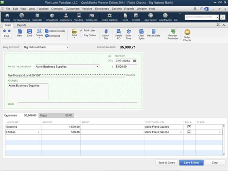Click the Save & New button
This screenshot has height=171, width=228.
pyautogui.click(x=191, y=163)
